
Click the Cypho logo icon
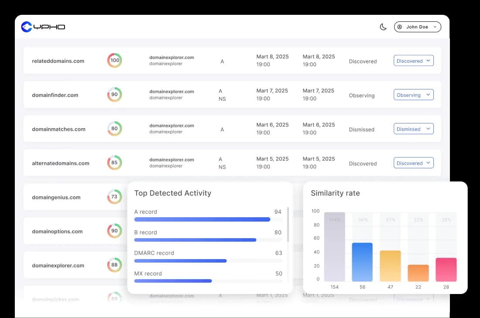27,27
